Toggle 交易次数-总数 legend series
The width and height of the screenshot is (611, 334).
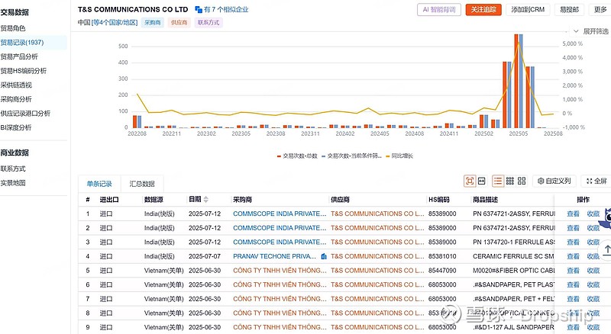pyautogui.click(x=297, y=156)
